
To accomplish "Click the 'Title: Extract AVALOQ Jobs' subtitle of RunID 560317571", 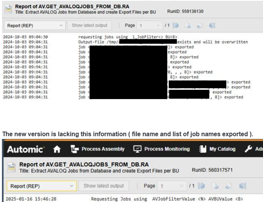I will coord(99,171).
